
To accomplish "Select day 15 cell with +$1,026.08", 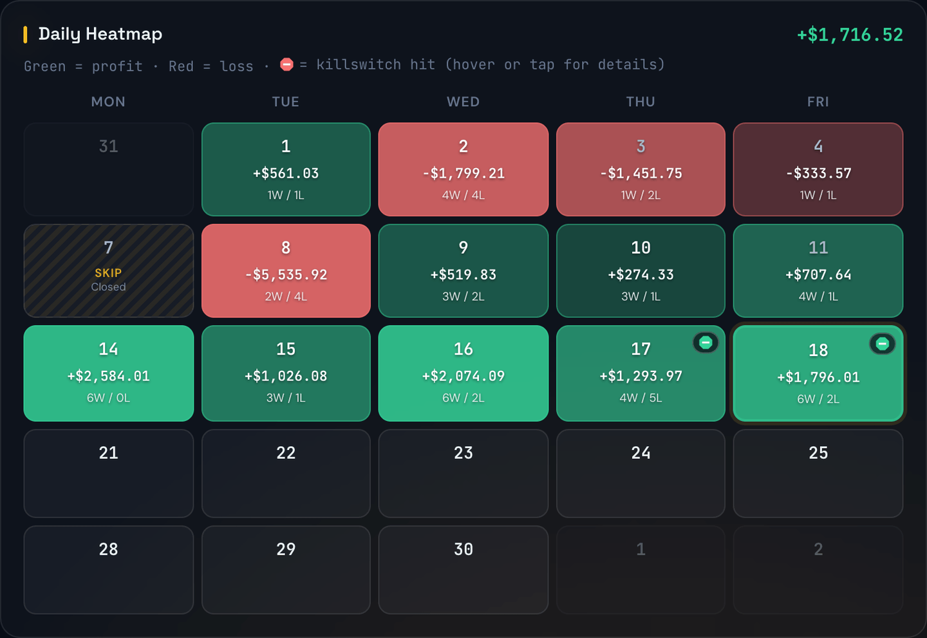I will click(x=286, y=373).
